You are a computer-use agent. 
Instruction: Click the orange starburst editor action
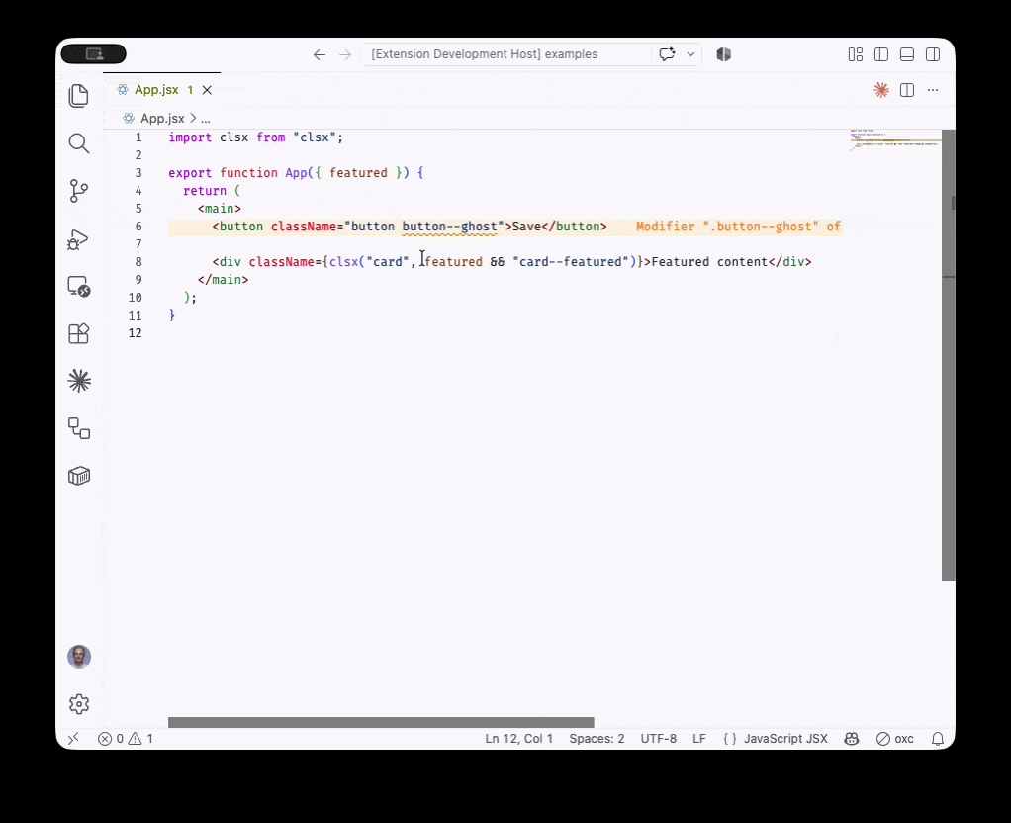tap(881, 90)
